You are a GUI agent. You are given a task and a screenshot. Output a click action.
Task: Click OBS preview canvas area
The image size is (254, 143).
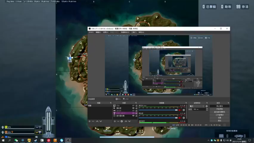click(x=159, y=65)
